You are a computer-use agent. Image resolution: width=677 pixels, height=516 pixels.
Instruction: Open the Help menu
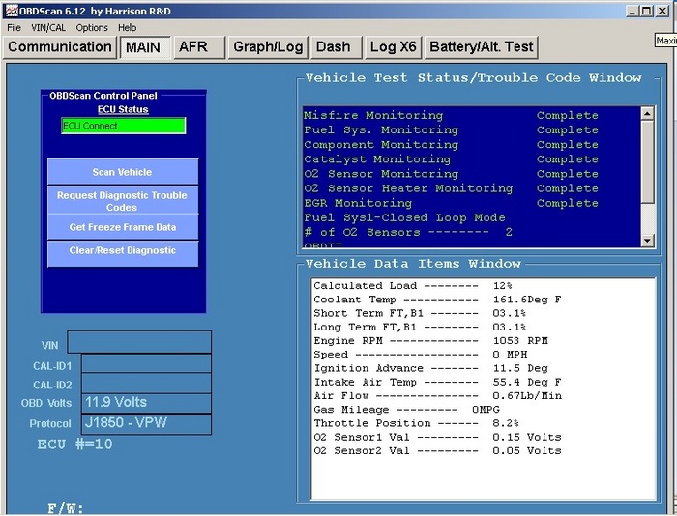pos(128,28)
